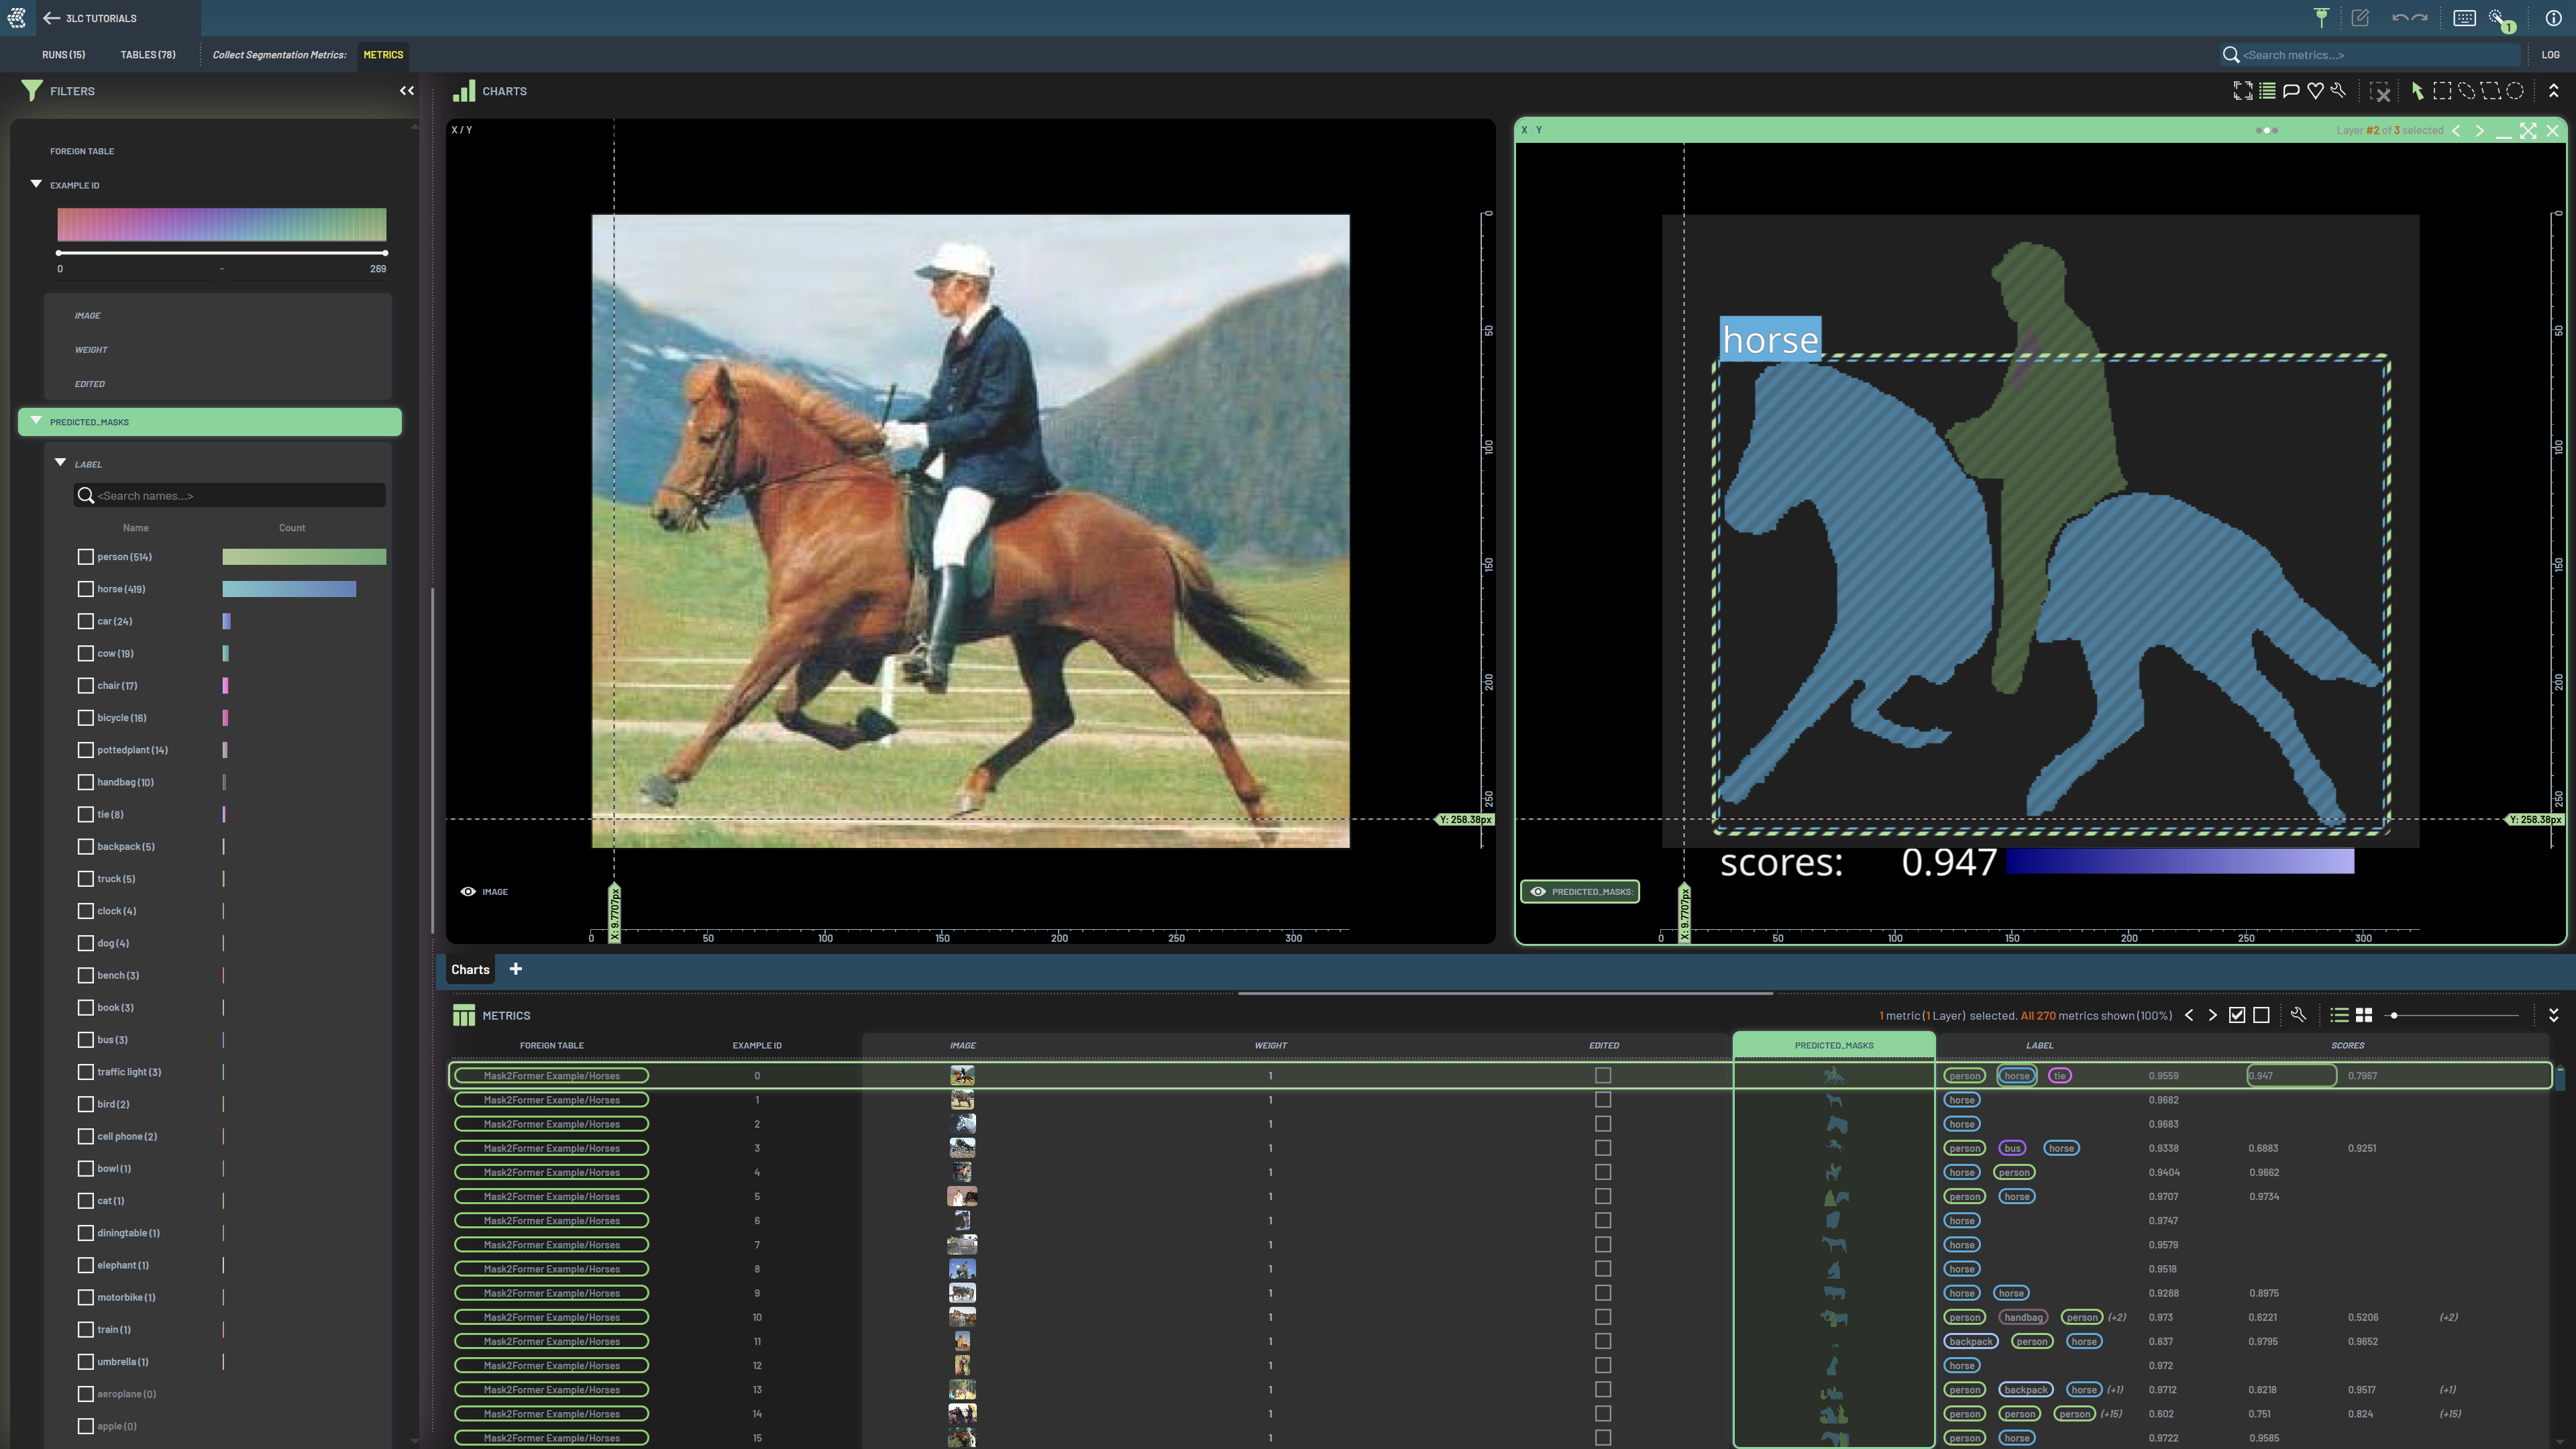Viewport: 2576px width, 1449px height.
Task: Open the wrench settings icon in Charts toolbar
Action: (x=2338, y=91)
